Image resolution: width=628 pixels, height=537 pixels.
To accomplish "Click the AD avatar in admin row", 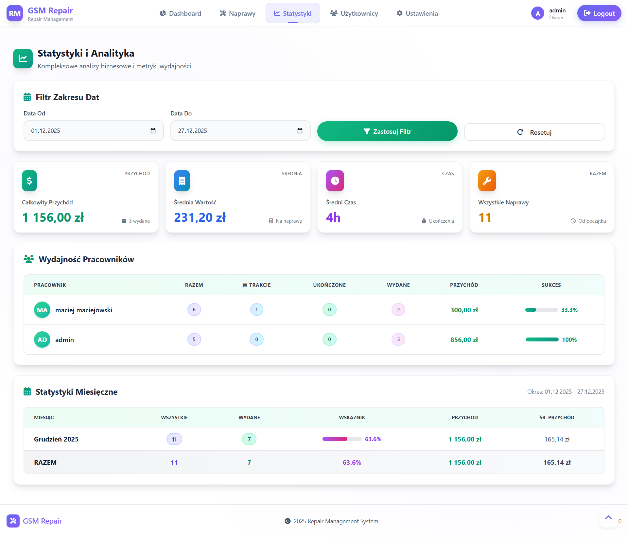I will [x=42, y=339].
